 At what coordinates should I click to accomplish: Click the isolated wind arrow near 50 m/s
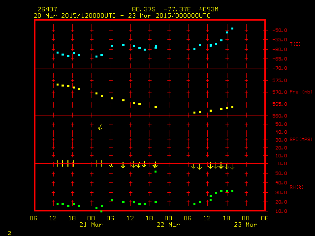100,127
